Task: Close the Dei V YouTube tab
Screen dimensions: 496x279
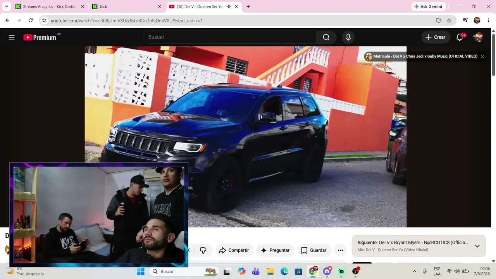Action: 236,7
